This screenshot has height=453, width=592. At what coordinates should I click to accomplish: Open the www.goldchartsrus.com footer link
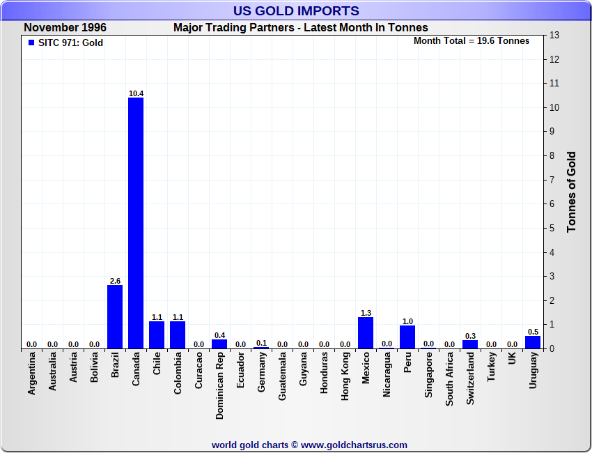coord(354,445)
